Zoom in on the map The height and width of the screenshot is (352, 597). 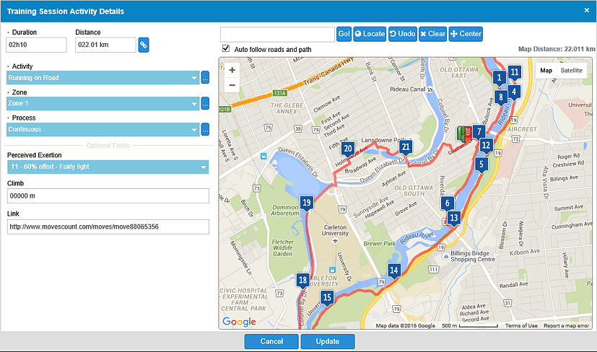(x=232, y=71)
